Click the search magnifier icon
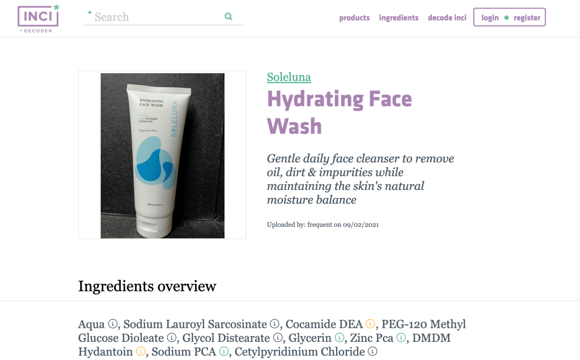The width and height of the screenshot is (580, 360). 228,16
